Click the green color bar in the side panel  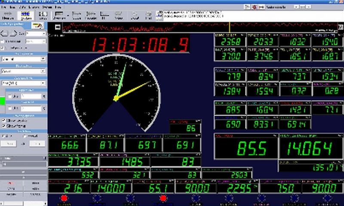[3, 101]
